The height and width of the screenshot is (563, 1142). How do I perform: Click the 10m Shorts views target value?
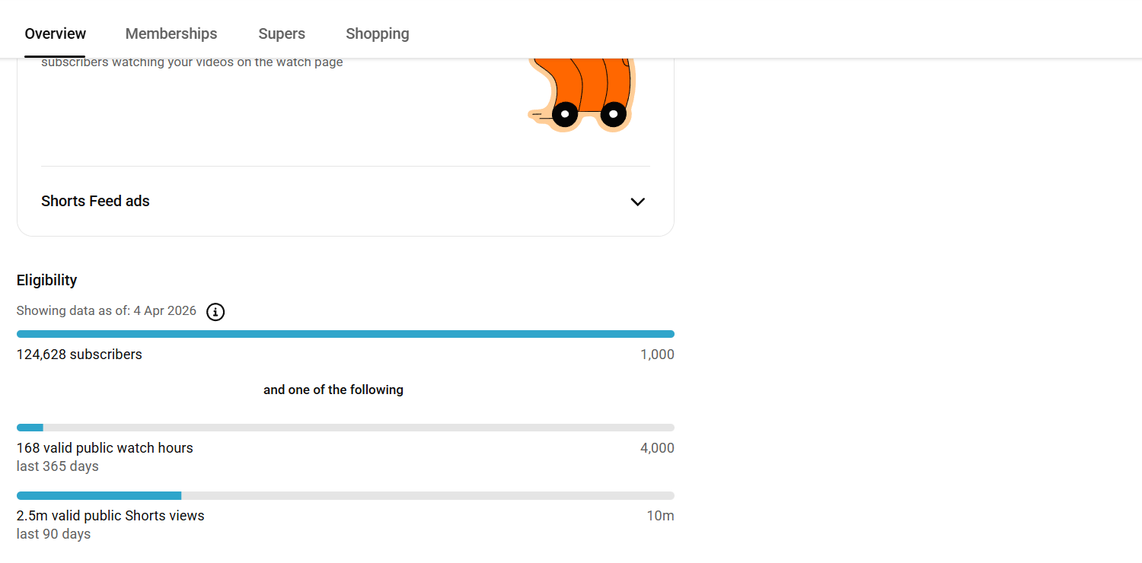[x=660, y=516]
